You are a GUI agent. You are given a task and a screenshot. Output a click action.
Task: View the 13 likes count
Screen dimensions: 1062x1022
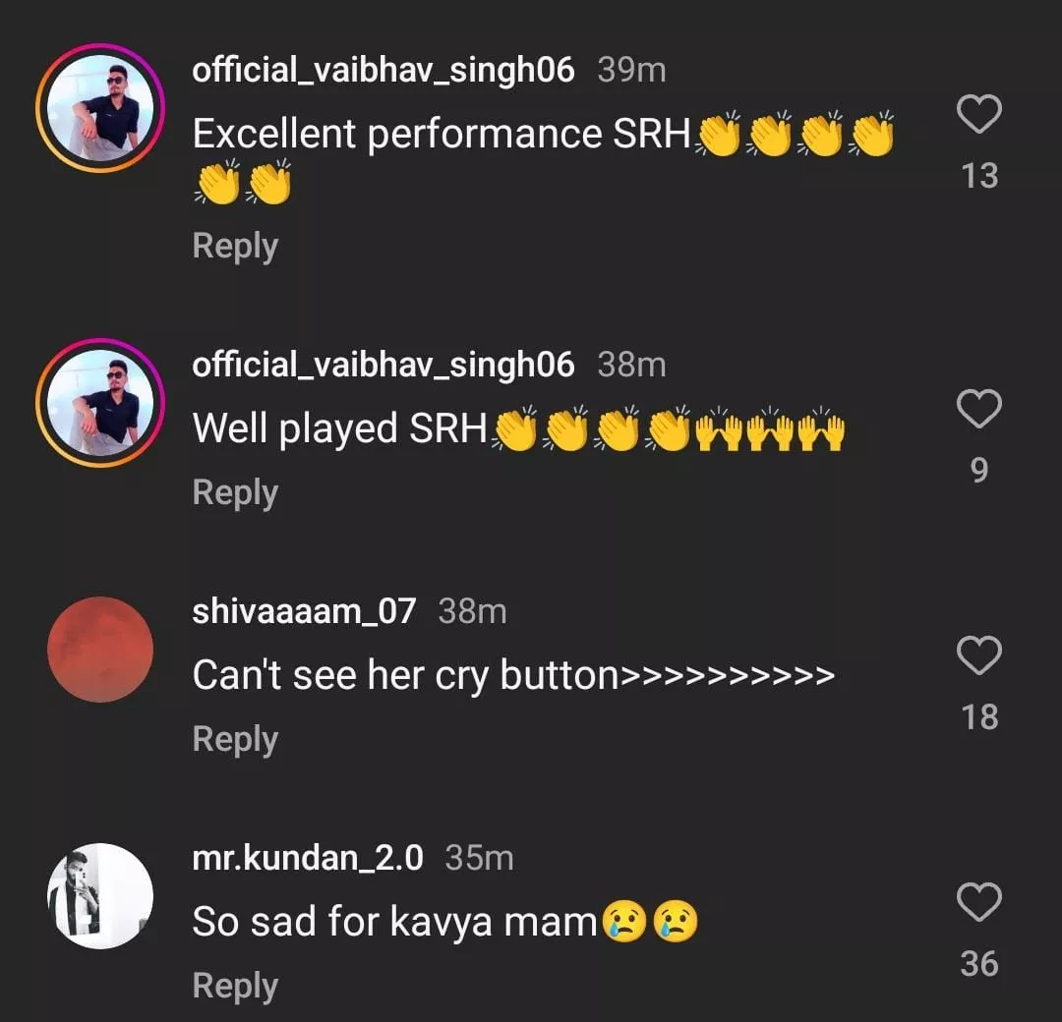click(978, 176)
